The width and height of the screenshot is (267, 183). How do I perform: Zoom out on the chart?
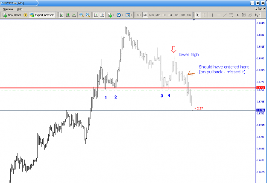[x=88, y=15]
